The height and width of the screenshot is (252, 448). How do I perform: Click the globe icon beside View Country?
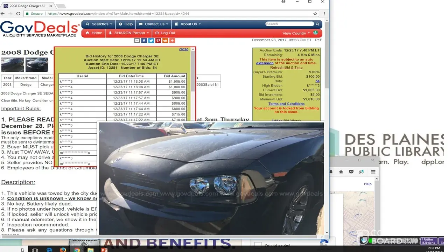pos(316,33)
